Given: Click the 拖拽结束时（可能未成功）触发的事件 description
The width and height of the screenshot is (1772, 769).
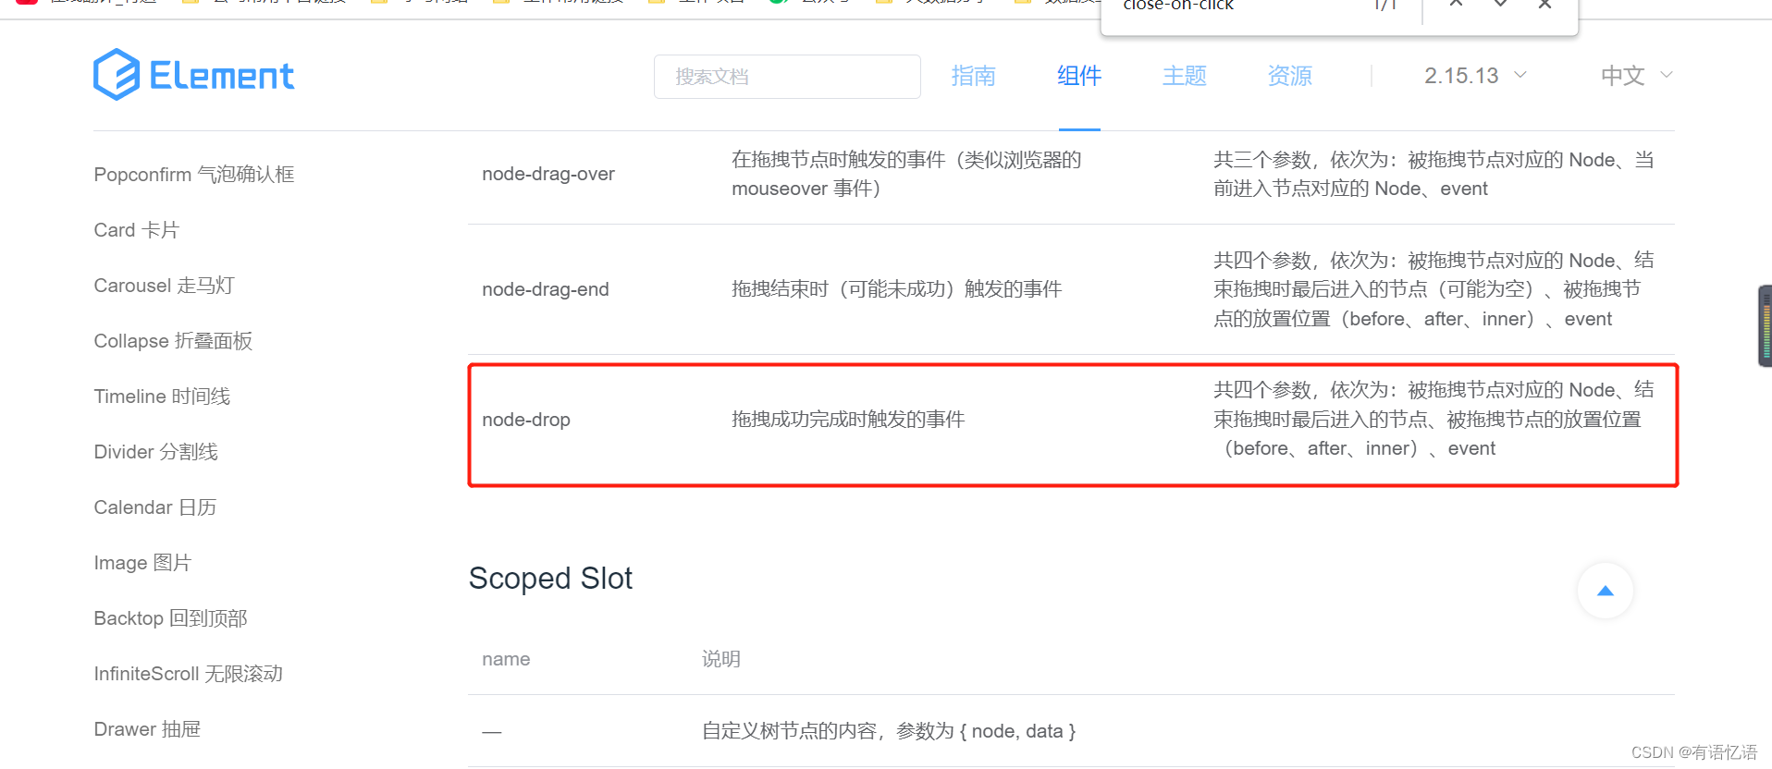Looking at the screenshot, I should coord(896,289).
